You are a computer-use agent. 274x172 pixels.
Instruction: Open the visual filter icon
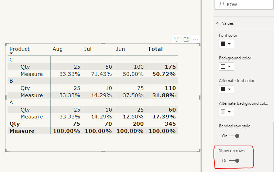(x=176, y=39)
